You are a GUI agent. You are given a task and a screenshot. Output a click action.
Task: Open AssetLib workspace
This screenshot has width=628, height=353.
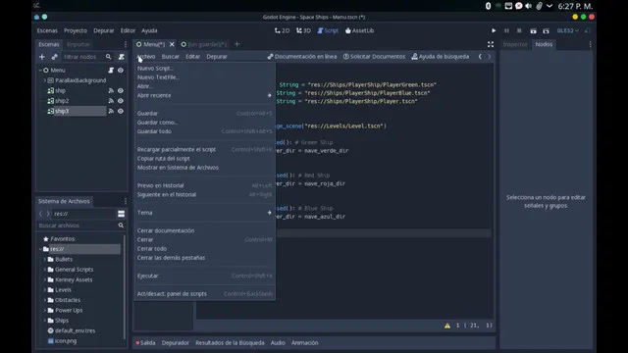[x=359, y=30]
